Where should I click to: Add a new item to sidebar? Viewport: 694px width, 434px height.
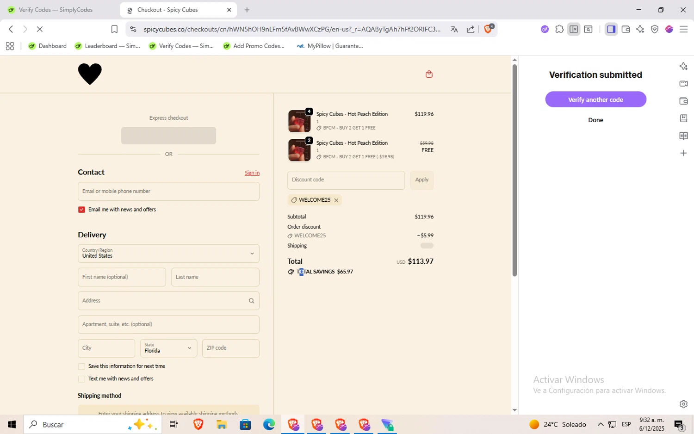(x=683, y=153)
